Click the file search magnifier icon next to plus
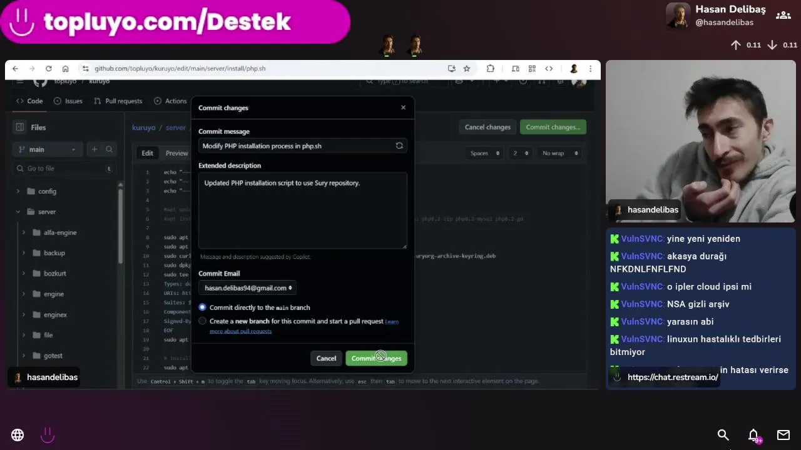Screen dimensions: 801x450 pos(109,149)
